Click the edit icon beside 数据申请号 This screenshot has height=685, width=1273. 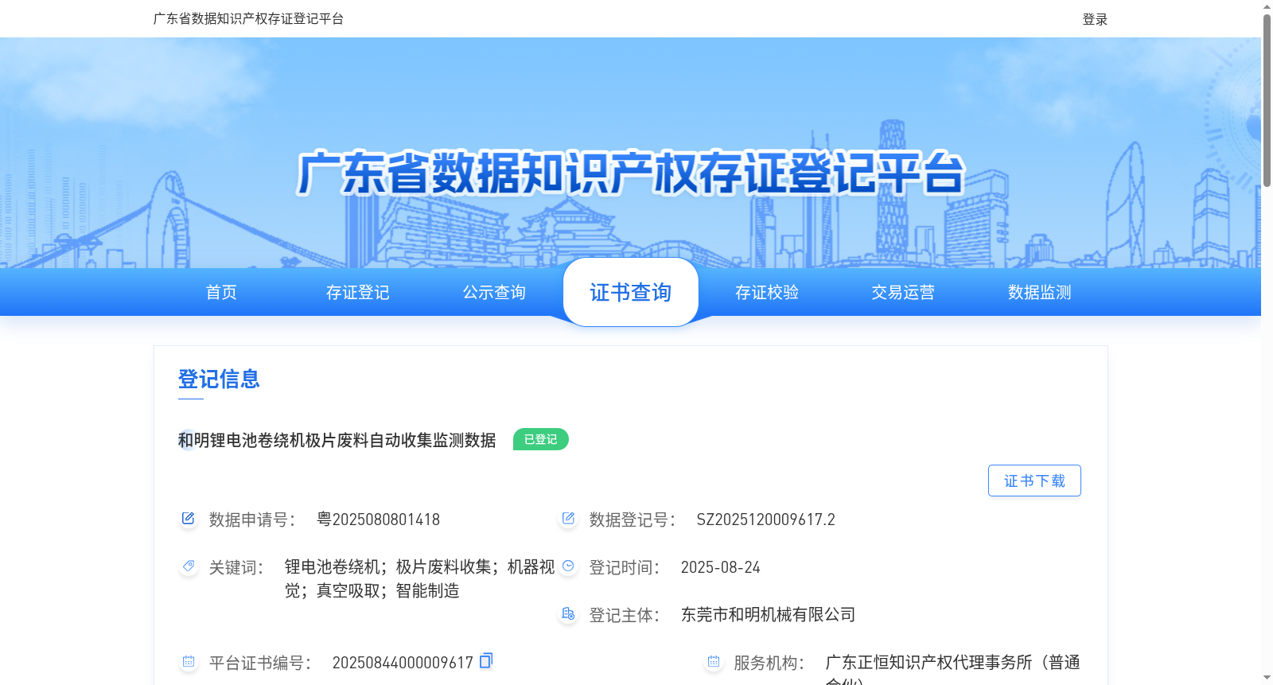(x=188, y=519)
